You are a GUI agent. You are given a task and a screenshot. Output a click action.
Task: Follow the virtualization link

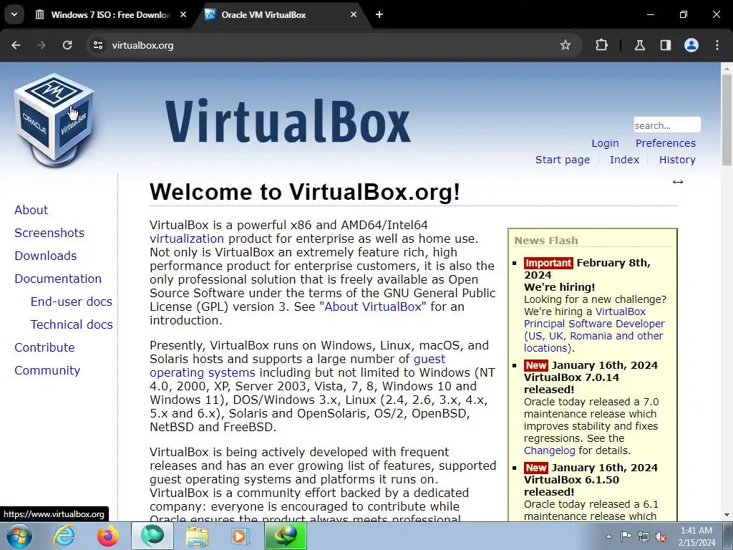[187, 238]
